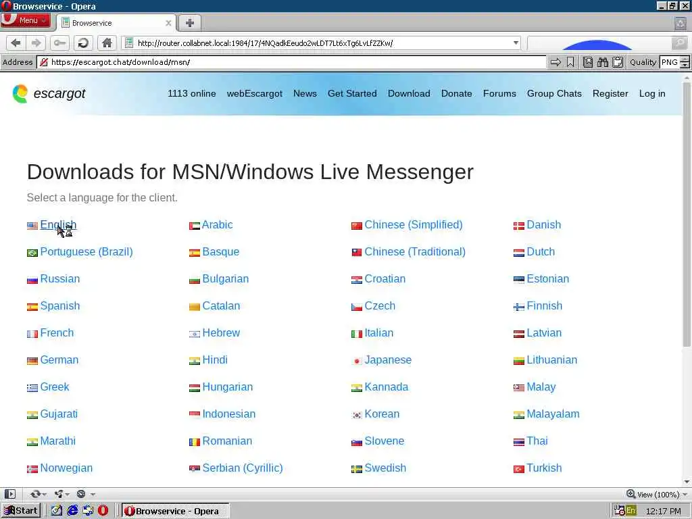Click the system tray scheduler icon
692x519 pixels.
coord(619,511)
